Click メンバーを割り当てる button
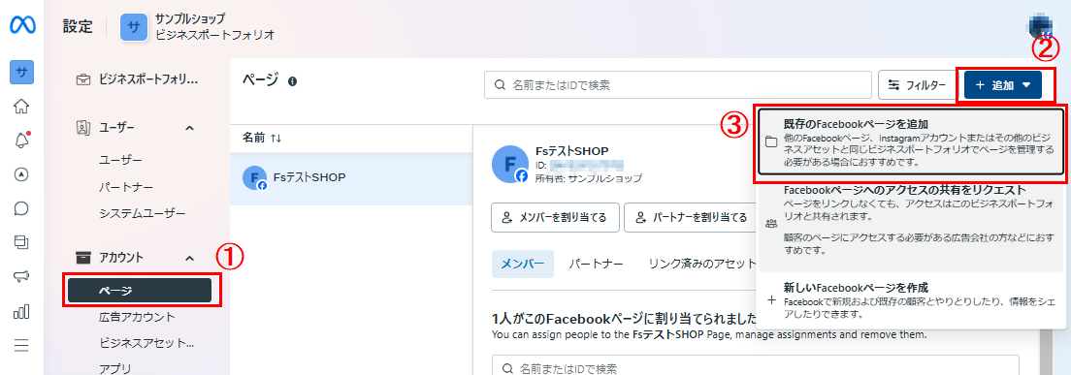 pos(555,217)
